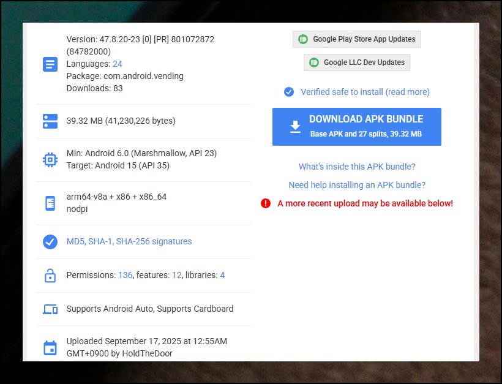
Task: Click the (84782000) version code text
Action: pos(89,51)
